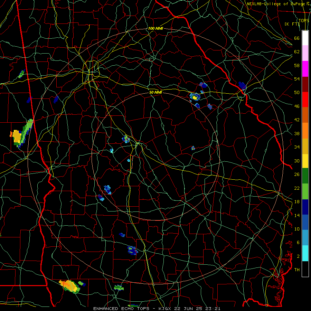Select the dark green legend swatch
311x311 pixels.
305,176
